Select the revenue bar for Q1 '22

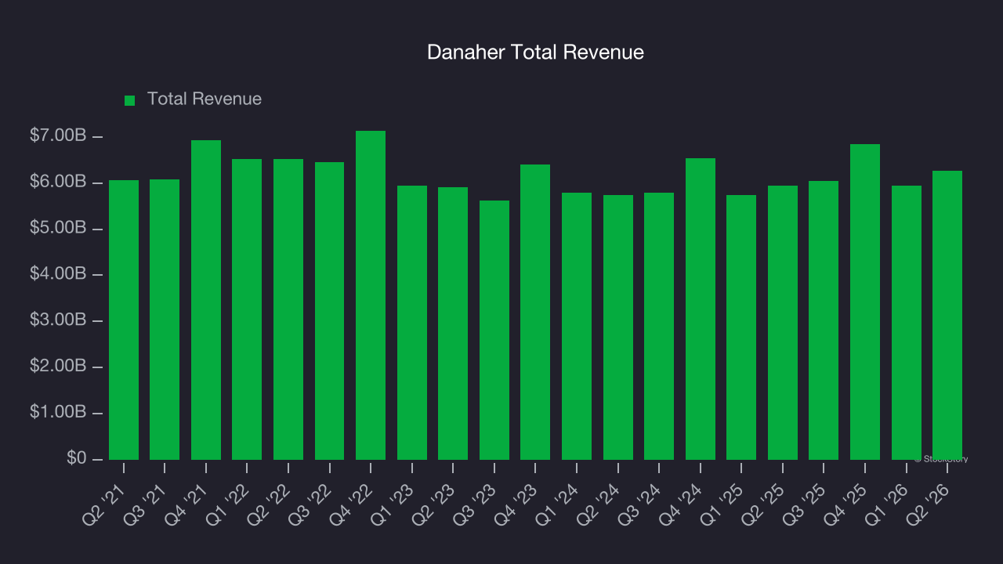pyautogui.click(x=247, y=309)
